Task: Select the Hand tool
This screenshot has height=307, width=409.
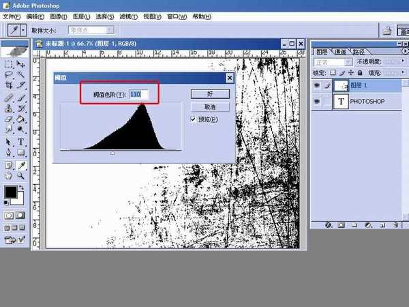Action: pyautogui.click(x=8, y=176)
